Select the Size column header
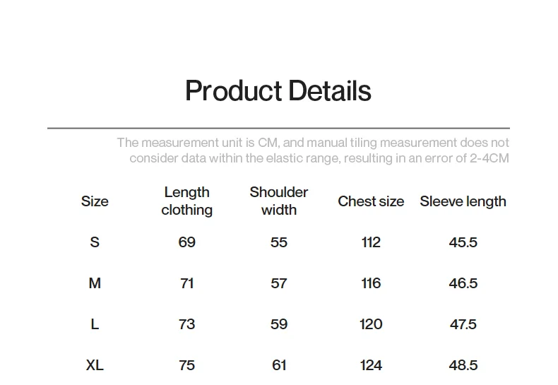 [x=95, y=201]
